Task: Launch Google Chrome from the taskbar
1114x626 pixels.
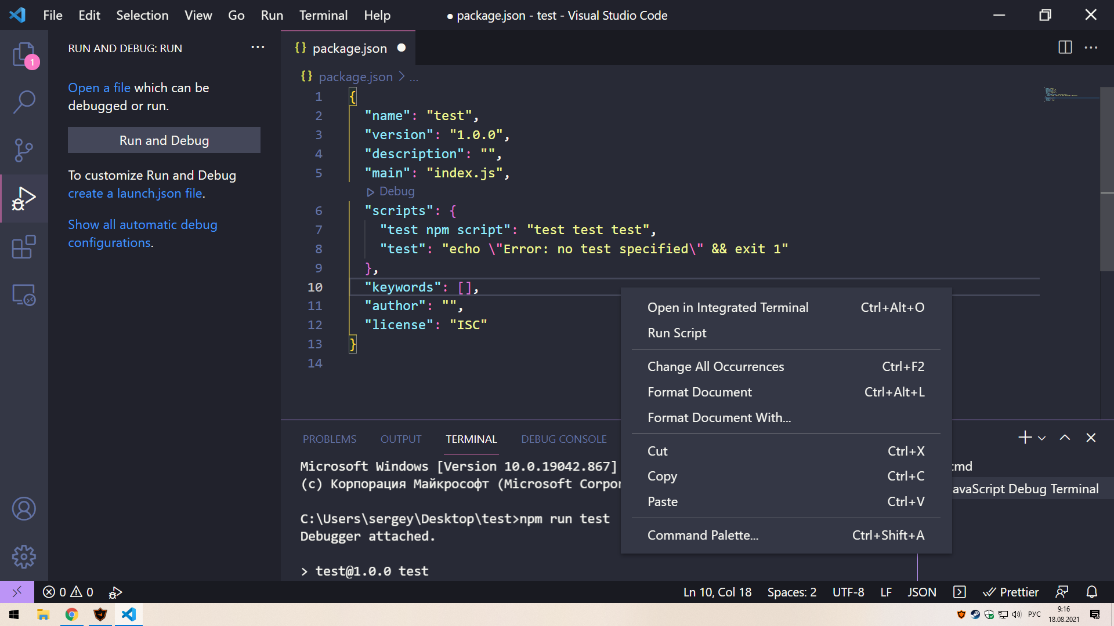Action: 71,615
